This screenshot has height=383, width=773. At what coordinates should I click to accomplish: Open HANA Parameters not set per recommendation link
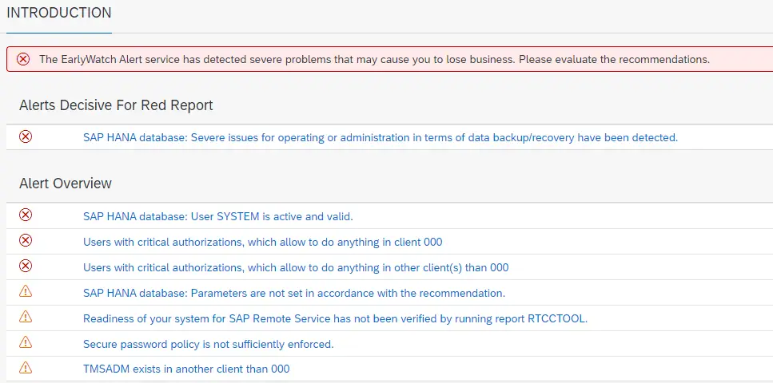(x=294, y=294)
